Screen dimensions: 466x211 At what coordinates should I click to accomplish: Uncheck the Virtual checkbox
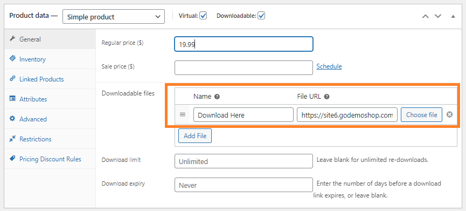point(203,16)
